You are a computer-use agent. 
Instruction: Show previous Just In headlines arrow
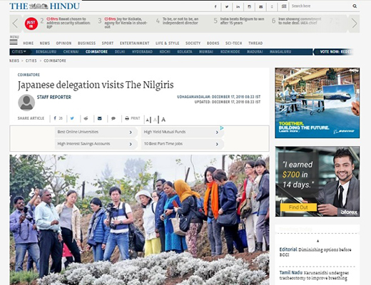click(x=15, y=24)
